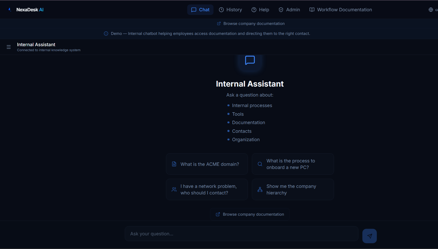Click the magnifier icon on the onboarding PC card
This screenshot has height=249, width=438.
point(260,164)
